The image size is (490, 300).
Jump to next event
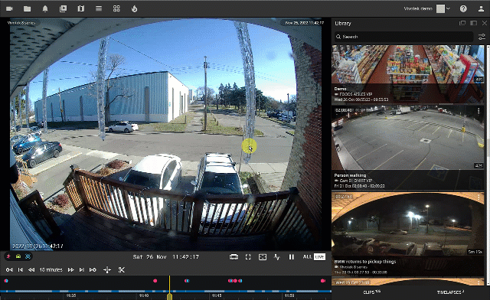point(93,269)
